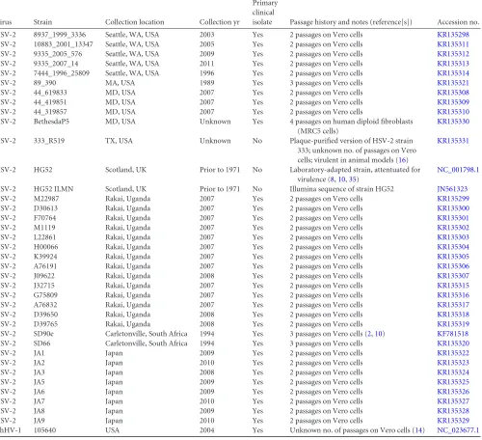Screen dimensions: 482x440
Task: Open accession link KR135299
Action: 453,199
